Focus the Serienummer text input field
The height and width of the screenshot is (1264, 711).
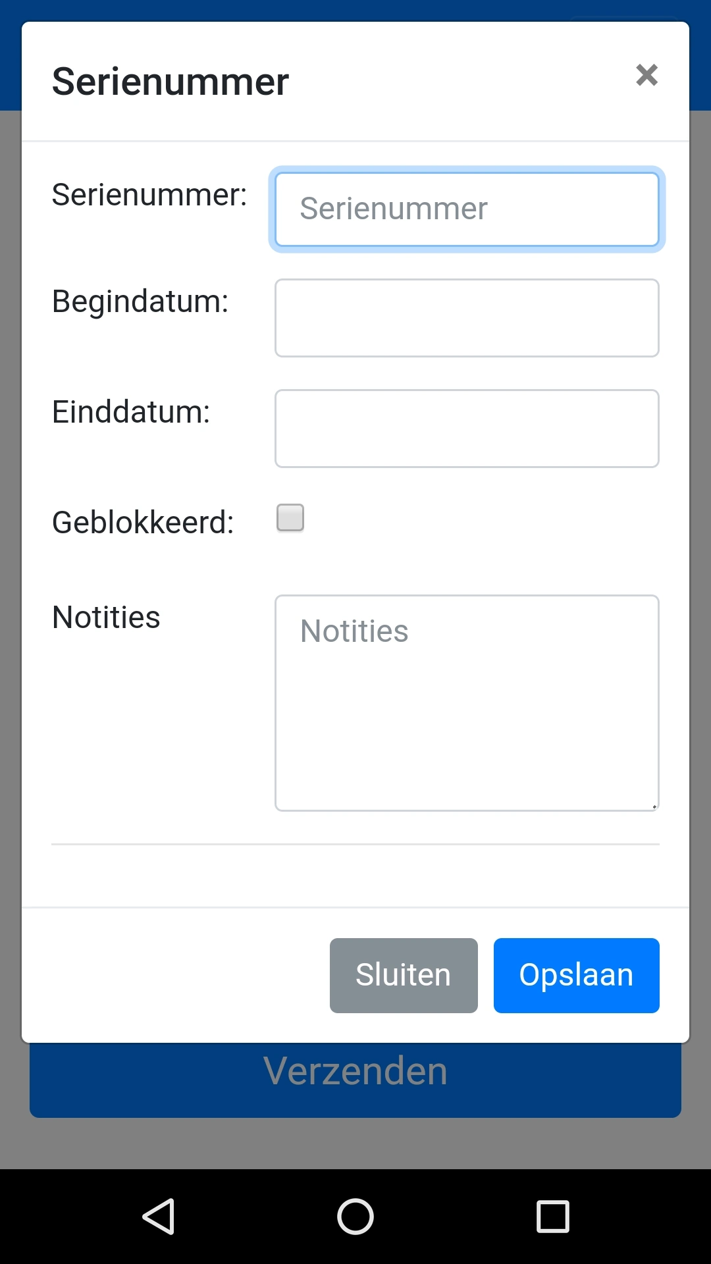pyautogui.click(x=467, y=209)
